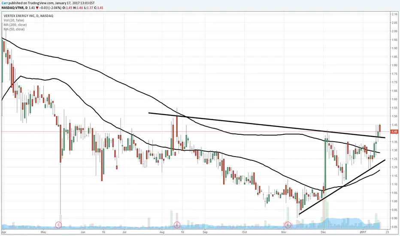Image resolution: width=400 pixels, height=236 pixels.
Task: Click the Nov label on time axis
Action: tap(284, 232)
